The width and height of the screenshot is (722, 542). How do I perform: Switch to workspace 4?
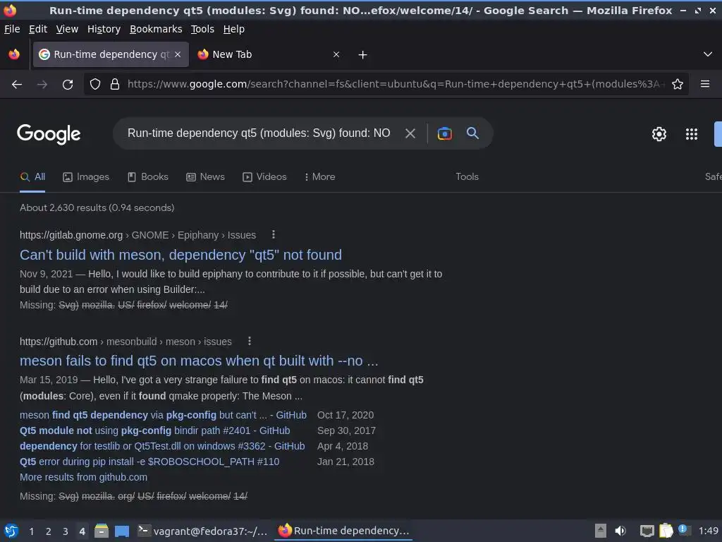click(x=82, y=531)
